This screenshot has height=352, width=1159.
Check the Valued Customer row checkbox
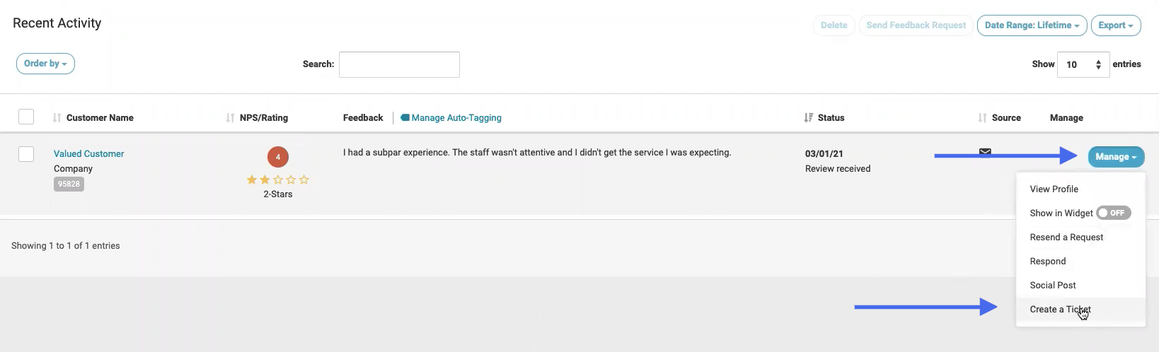pos(26,153)
